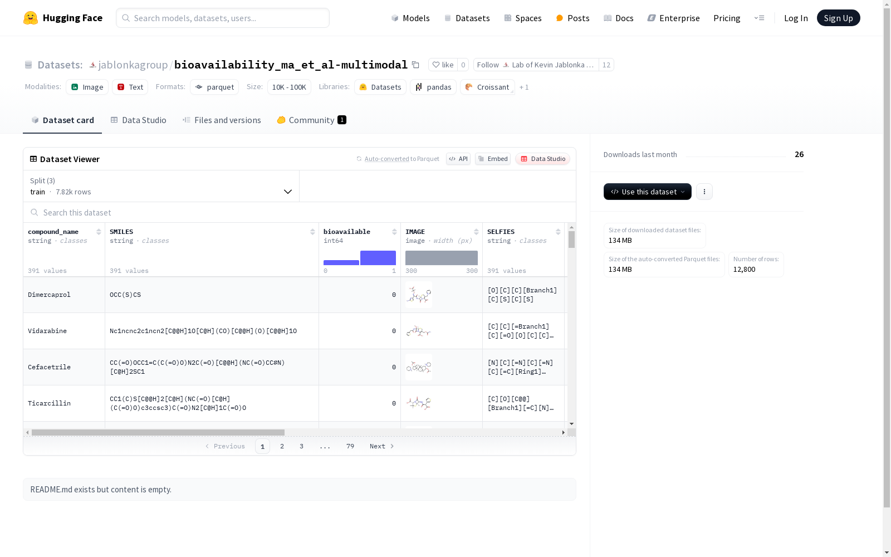This screenshot has height=557, width=891.
Task: Open the Files and versions tab
Action: [x=222, y=120]
